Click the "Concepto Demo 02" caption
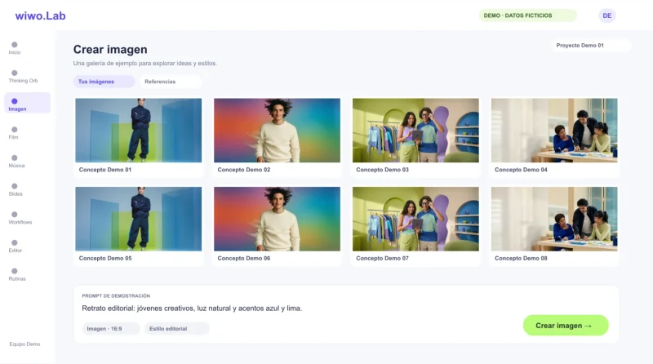 [243, 170]
